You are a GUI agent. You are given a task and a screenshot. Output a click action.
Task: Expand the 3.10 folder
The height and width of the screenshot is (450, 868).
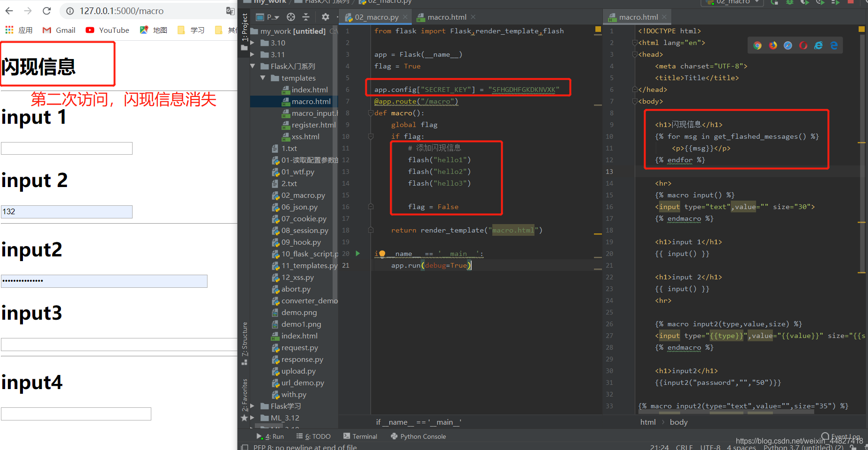[x=252, y=43]
